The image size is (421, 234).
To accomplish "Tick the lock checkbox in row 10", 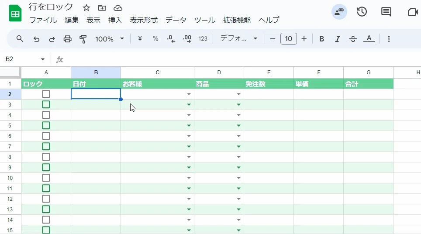I will coord(46,178).
